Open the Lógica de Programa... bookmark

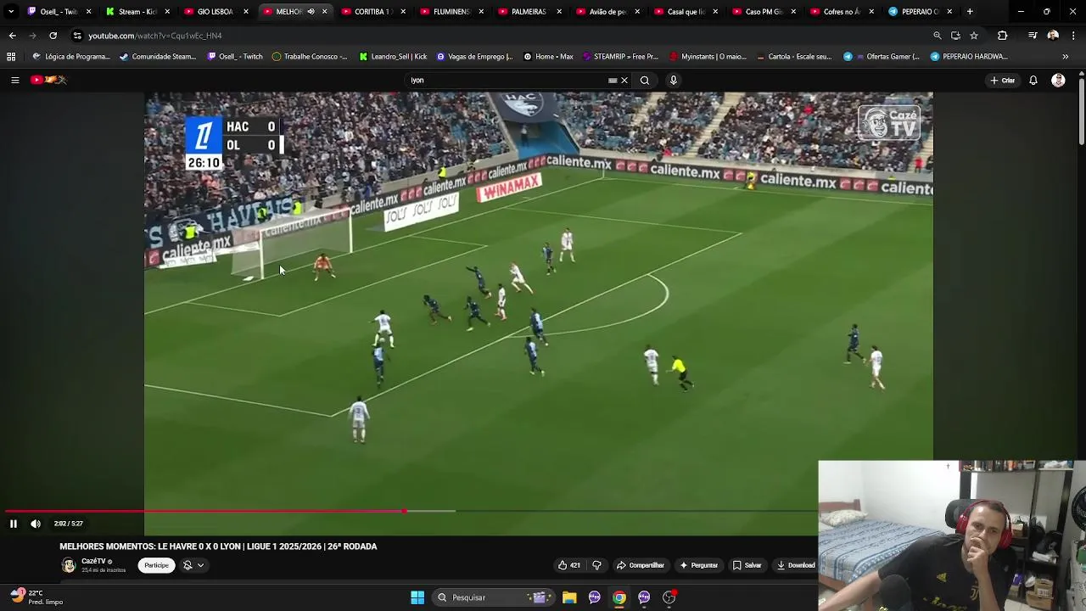click(71, 57)
